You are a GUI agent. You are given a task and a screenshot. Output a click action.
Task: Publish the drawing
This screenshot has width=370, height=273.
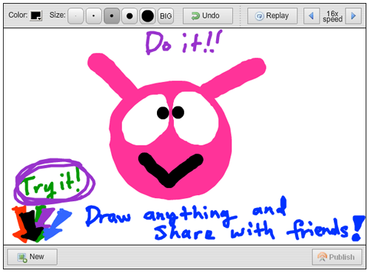337,257
